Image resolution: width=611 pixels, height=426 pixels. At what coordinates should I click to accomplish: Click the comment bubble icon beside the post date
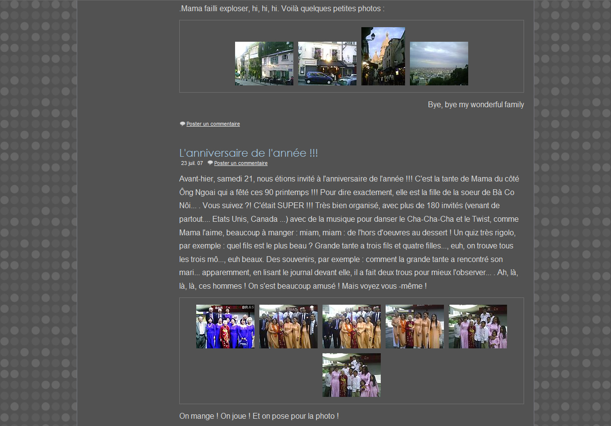(x=210, y=163)
